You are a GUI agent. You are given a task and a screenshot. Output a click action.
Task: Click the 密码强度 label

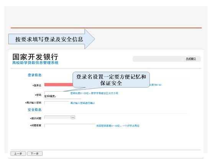pos(50,96)
